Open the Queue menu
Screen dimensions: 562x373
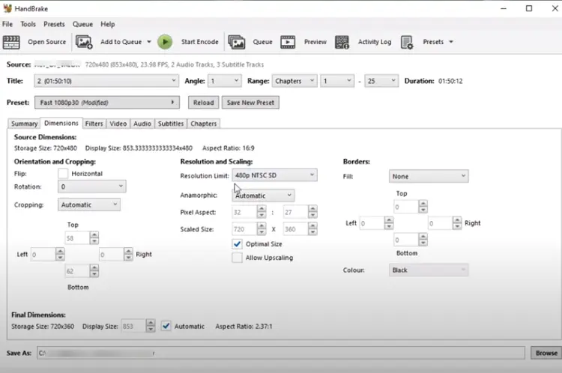(x=82, y=24)
